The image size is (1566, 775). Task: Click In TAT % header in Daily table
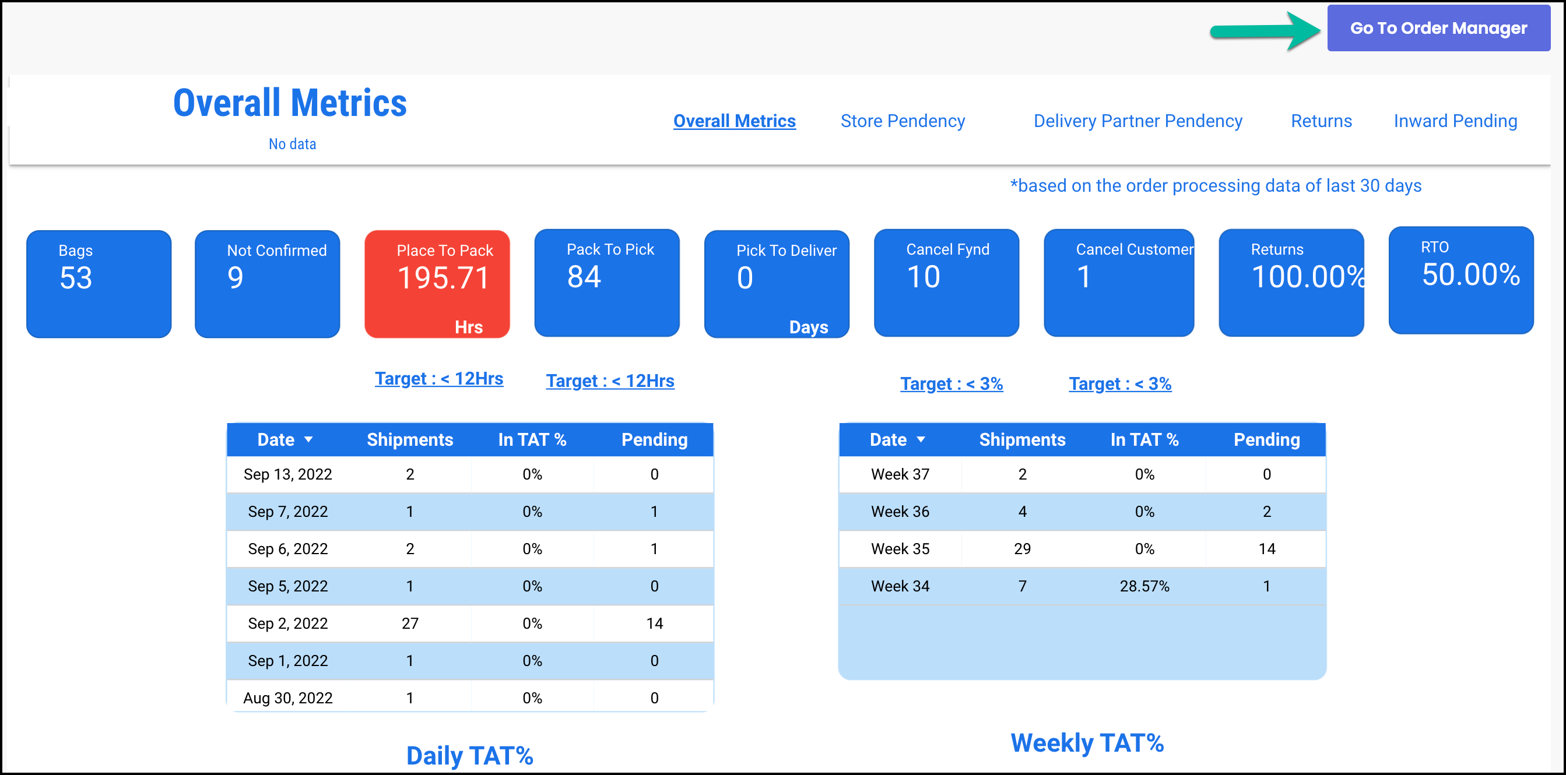pos(532,439)
